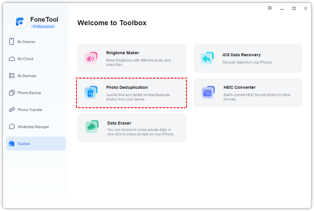Screen dimensions: 314x211
Task: Launch the iOS Data Recovery title
Action: tap(241, 55)
